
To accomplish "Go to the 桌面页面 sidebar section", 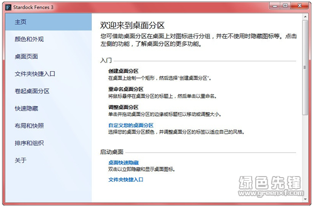I will click(48, 56).
